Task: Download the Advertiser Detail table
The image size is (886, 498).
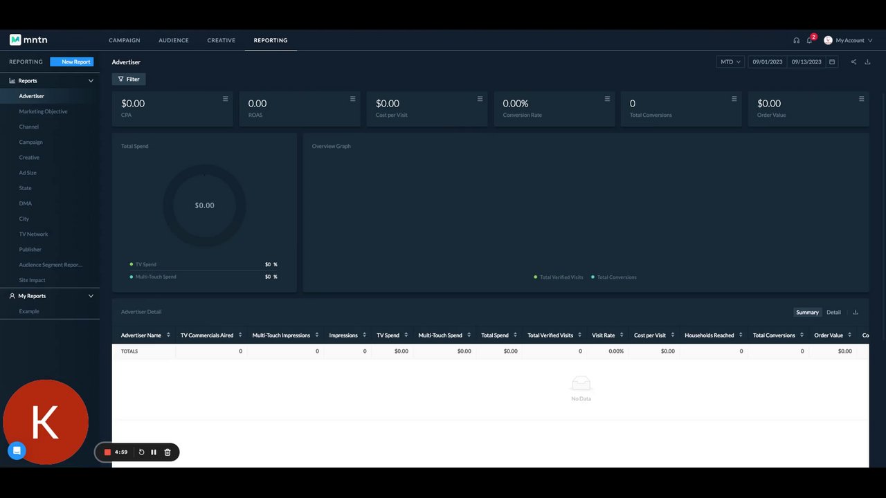Action: (856, 312)
